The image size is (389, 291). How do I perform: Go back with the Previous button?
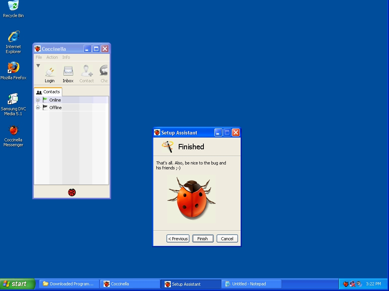[x=178, y=238]
